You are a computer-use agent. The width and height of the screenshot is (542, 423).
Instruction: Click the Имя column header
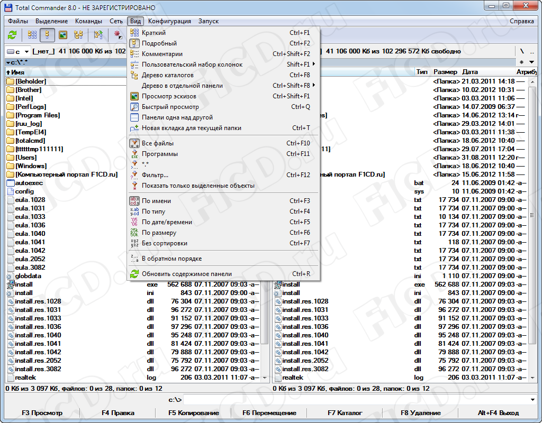tap(66, 72)
